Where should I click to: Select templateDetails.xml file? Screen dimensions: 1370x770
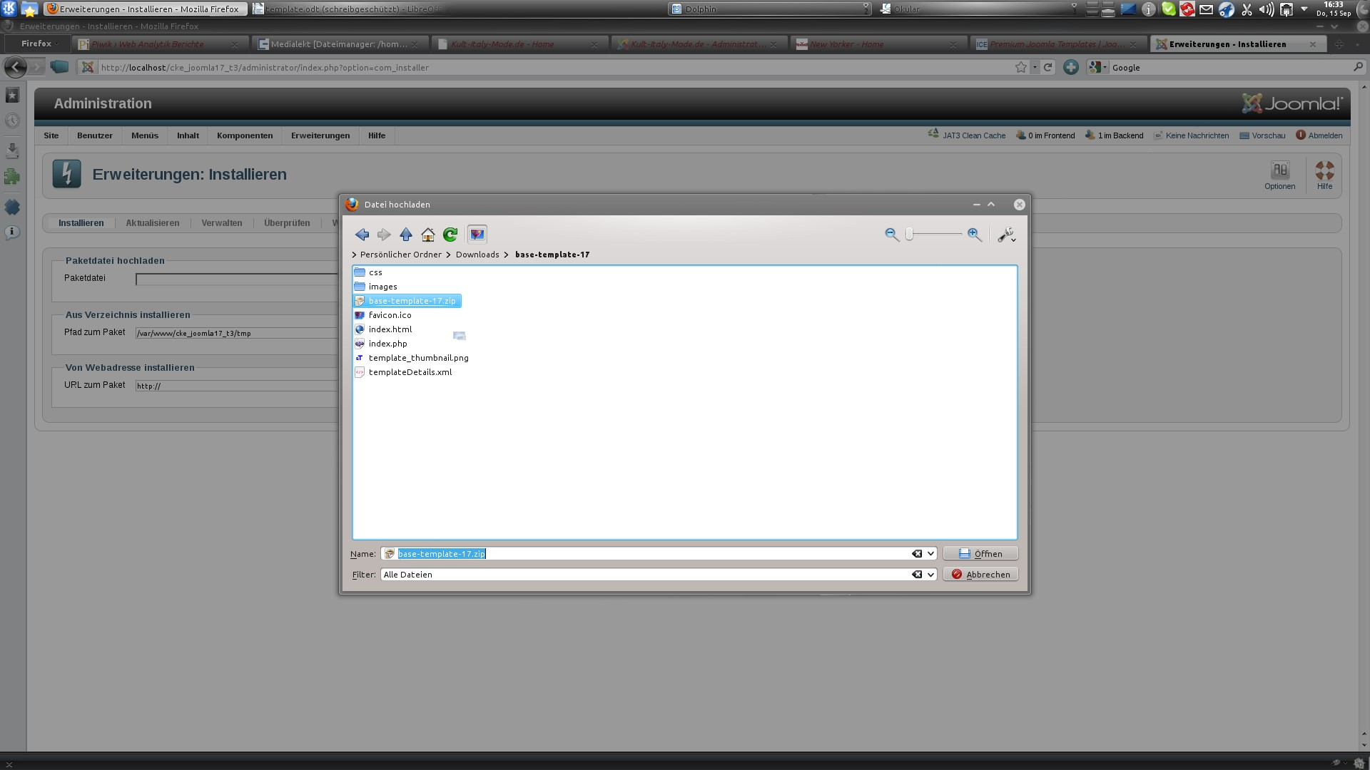pos(403,372)
